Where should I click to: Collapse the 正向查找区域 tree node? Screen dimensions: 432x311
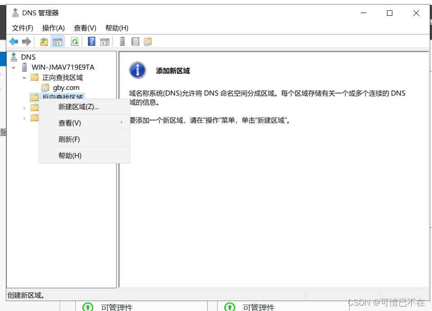[x=24, y=78]
